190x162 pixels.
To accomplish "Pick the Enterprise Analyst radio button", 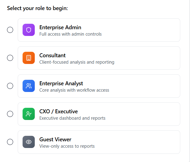I will (x=10, y=86).
